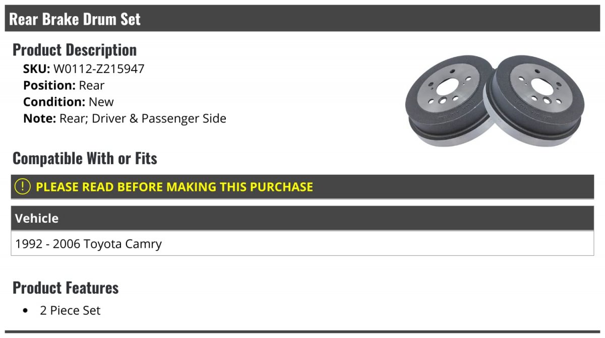Click the Vehicle column header
Viewport: 605px width, 338px height.
pos(302,218)
